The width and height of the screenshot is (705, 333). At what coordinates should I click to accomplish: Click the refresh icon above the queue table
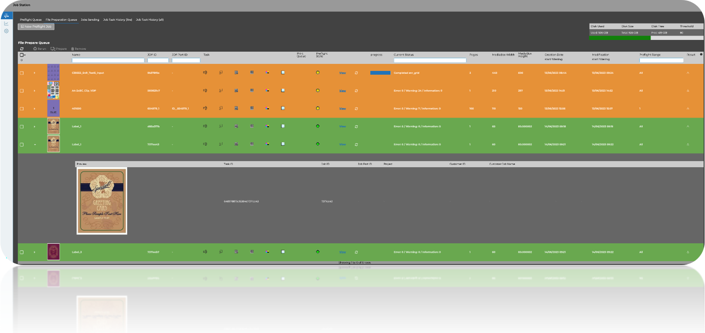tap(22, 49)
